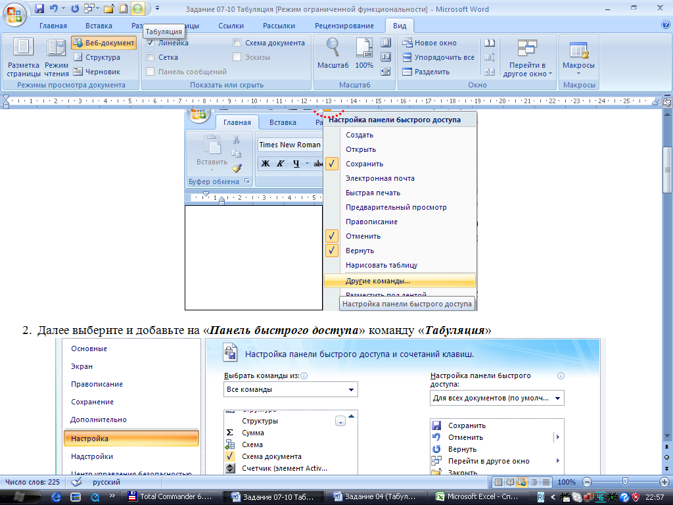
Task: Click Упорядочить все windows
Action: point(438,57)
